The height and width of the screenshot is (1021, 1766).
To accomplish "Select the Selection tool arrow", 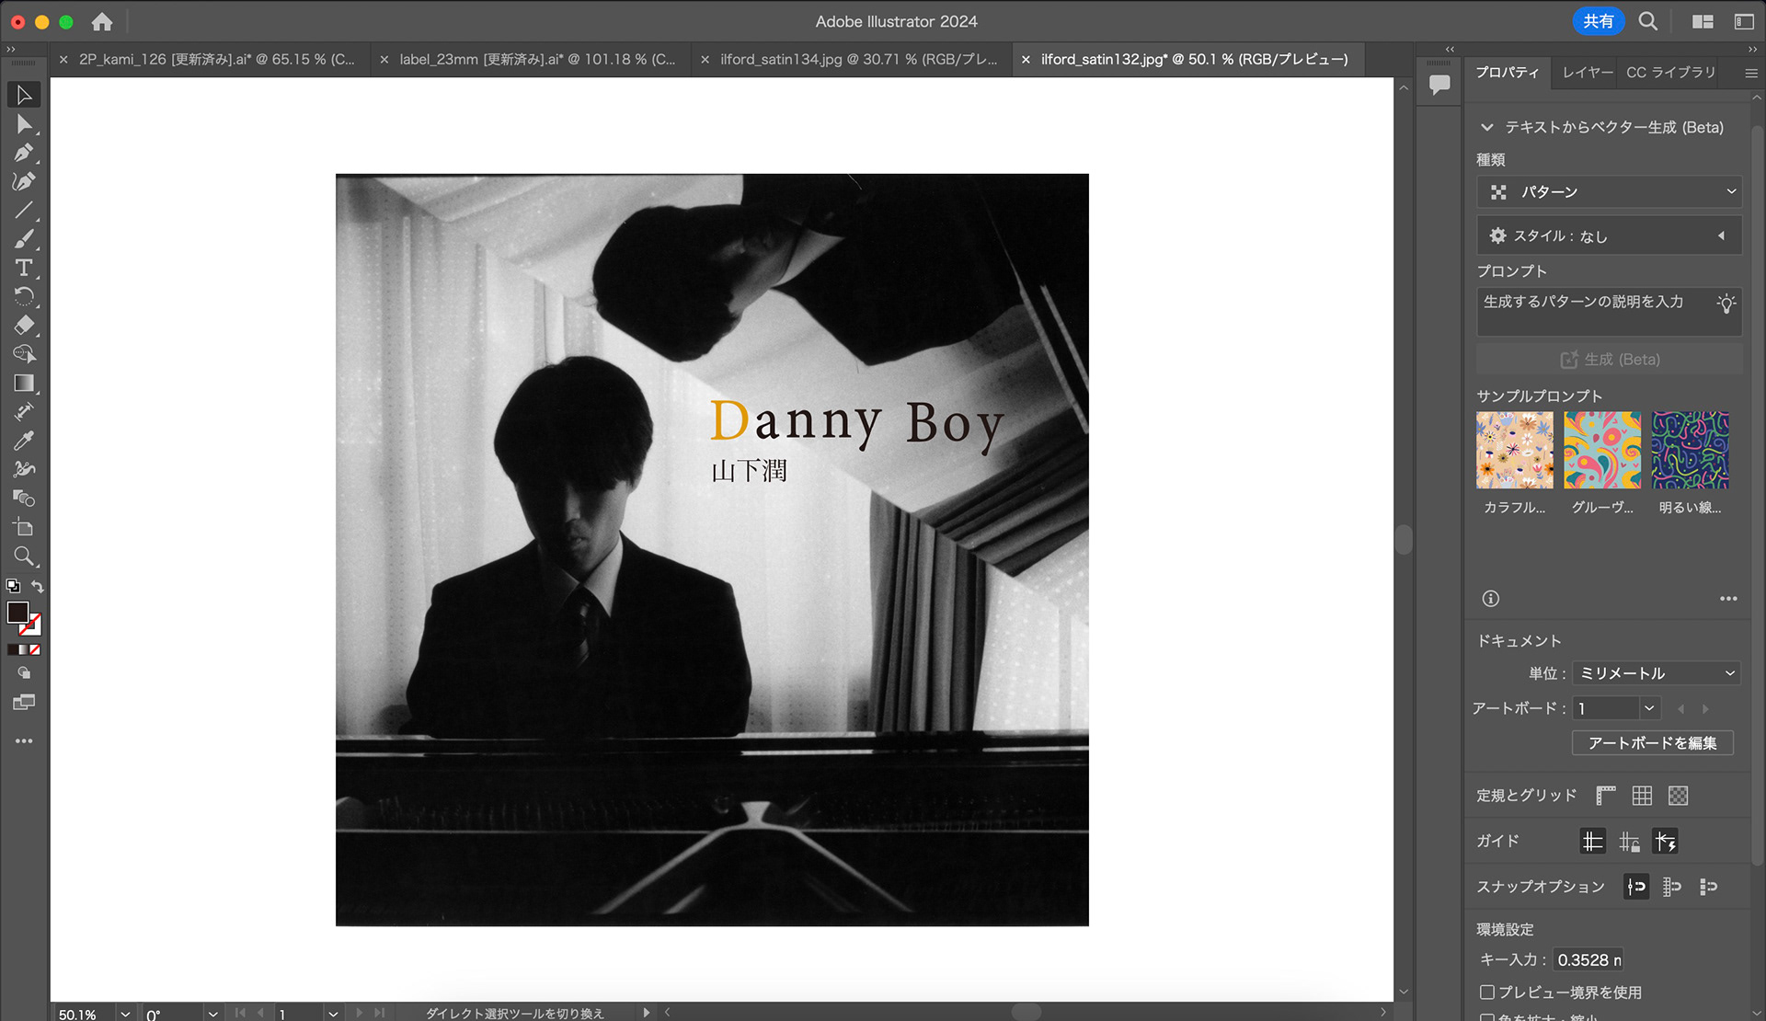I will coord(24,95).
